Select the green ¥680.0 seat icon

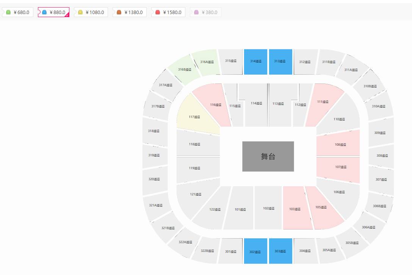point(8,13)
